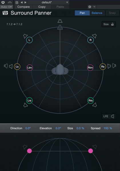
Task: Edit the Direction value 0.0°
Action: 28,128
